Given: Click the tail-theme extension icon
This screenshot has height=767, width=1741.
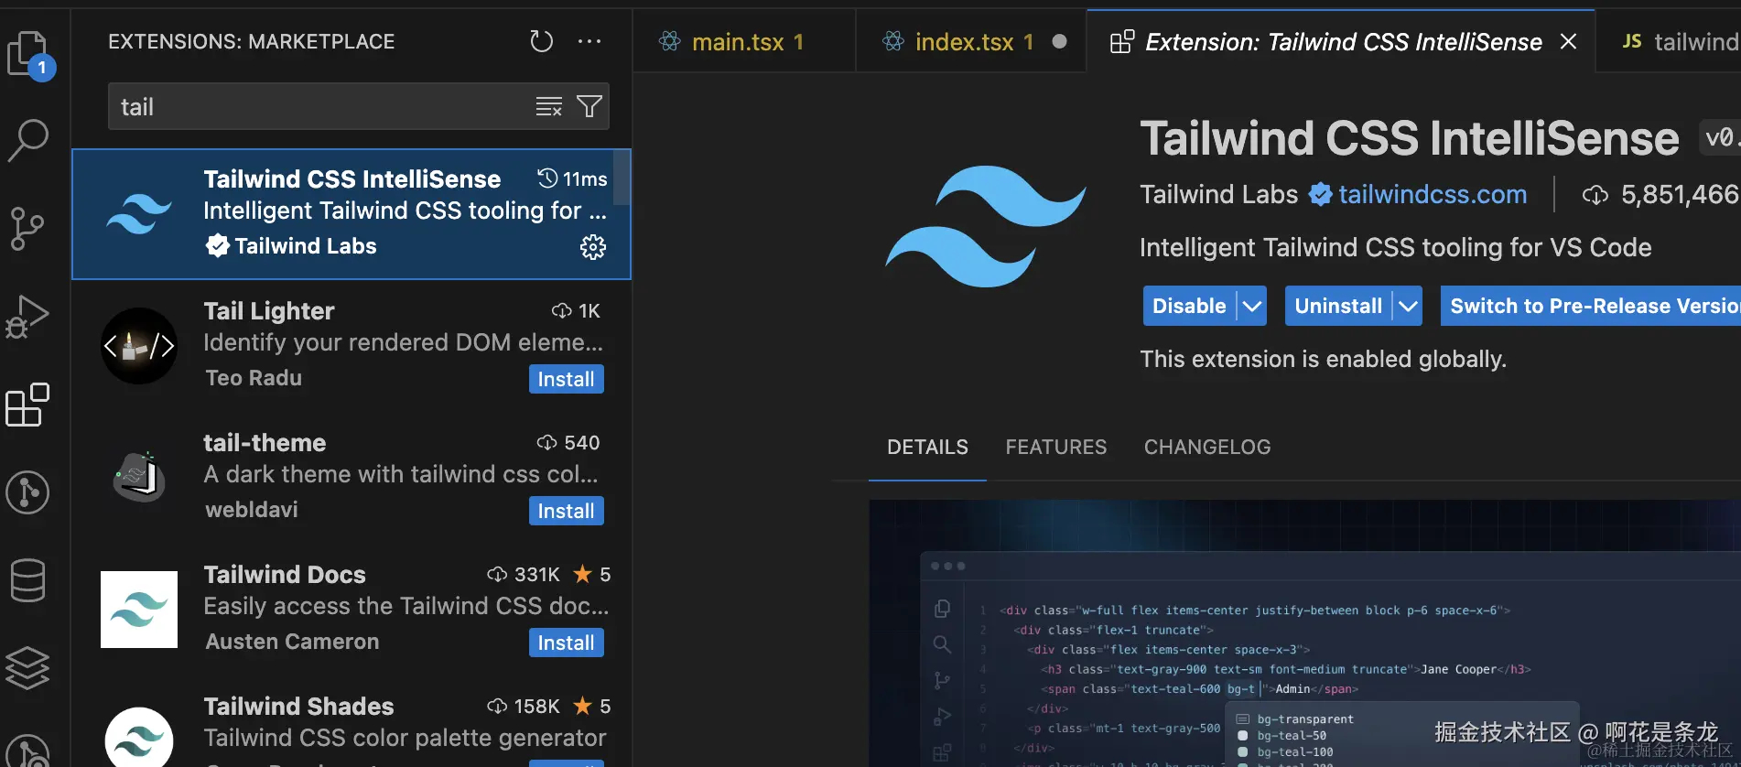Looking at the screenshot, I should click(139, 477).
